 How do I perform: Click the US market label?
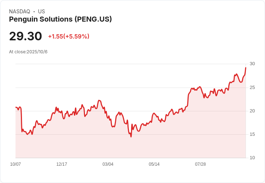coord(41,12)
